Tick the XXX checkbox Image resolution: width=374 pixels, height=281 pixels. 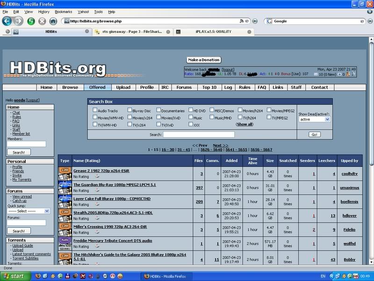tap(191, 124)
